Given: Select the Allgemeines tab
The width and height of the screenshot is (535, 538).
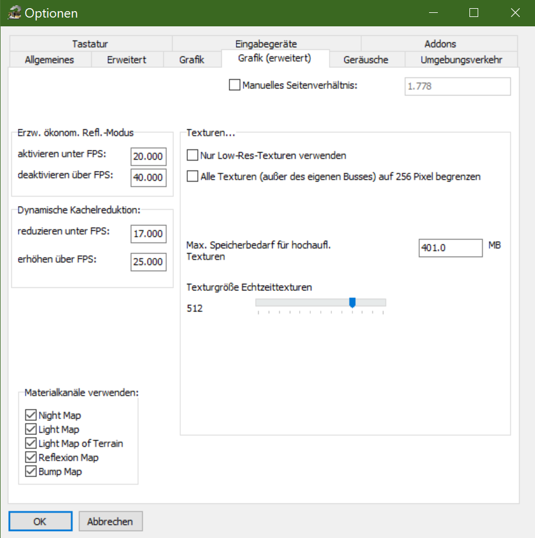Looking at the screenshot, I should tap(50, 60).
